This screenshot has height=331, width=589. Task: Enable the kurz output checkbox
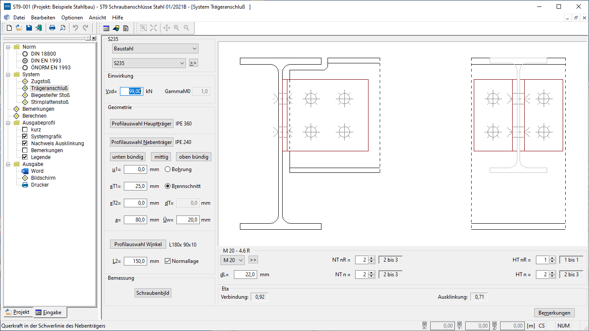(25, 130)
